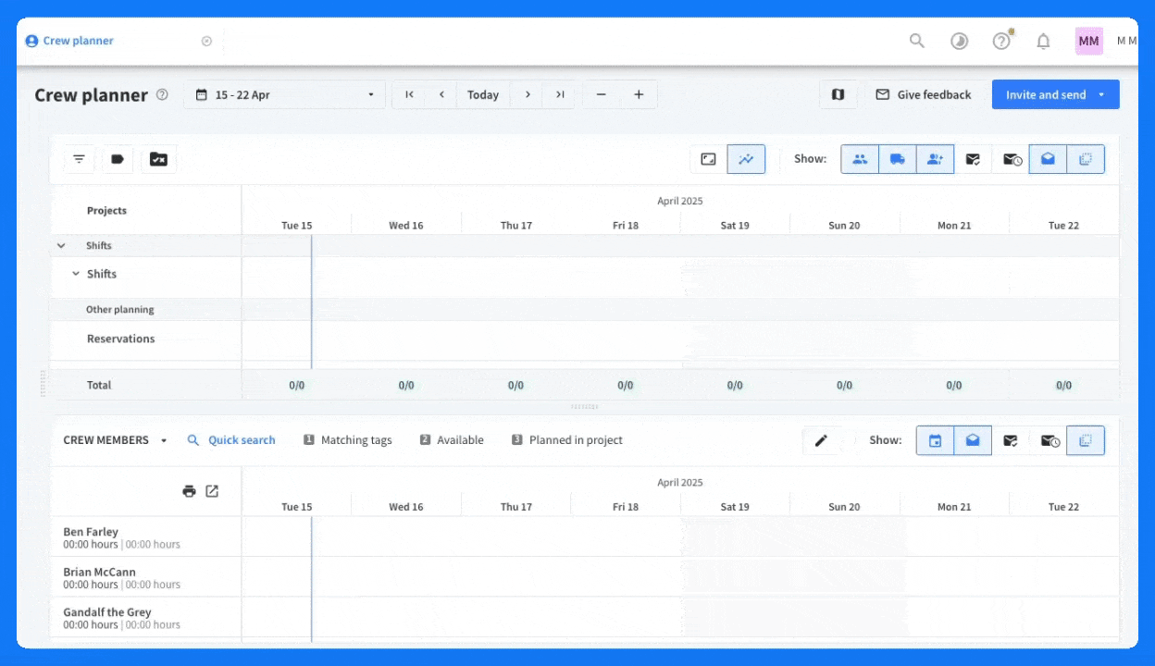Viewport: 1155px width, 666px height.
Task: Select crew member Ben Farley
Action: [91, 532]
